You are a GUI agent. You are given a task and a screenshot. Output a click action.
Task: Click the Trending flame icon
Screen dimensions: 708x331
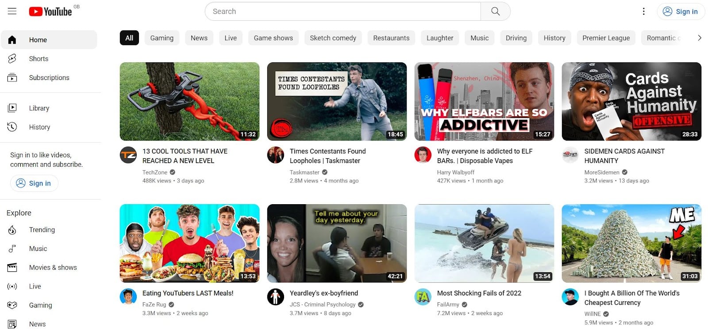[12, 230]
